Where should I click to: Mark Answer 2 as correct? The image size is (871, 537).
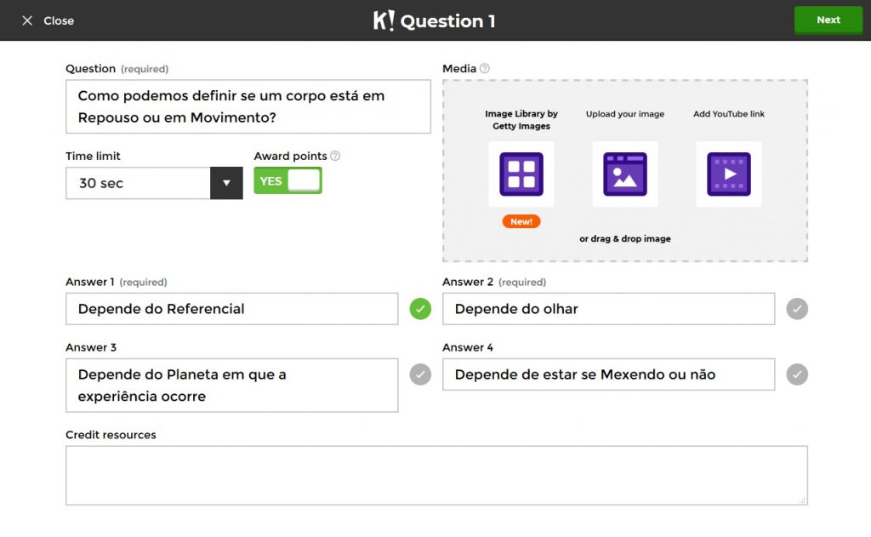[797, 309]
